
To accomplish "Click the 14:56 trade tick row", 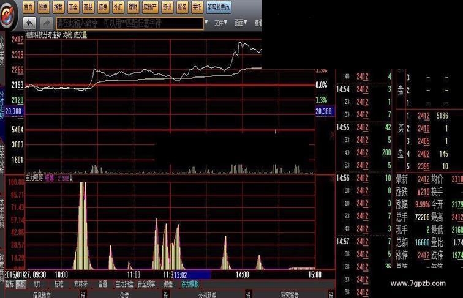I will coord(364,178).
